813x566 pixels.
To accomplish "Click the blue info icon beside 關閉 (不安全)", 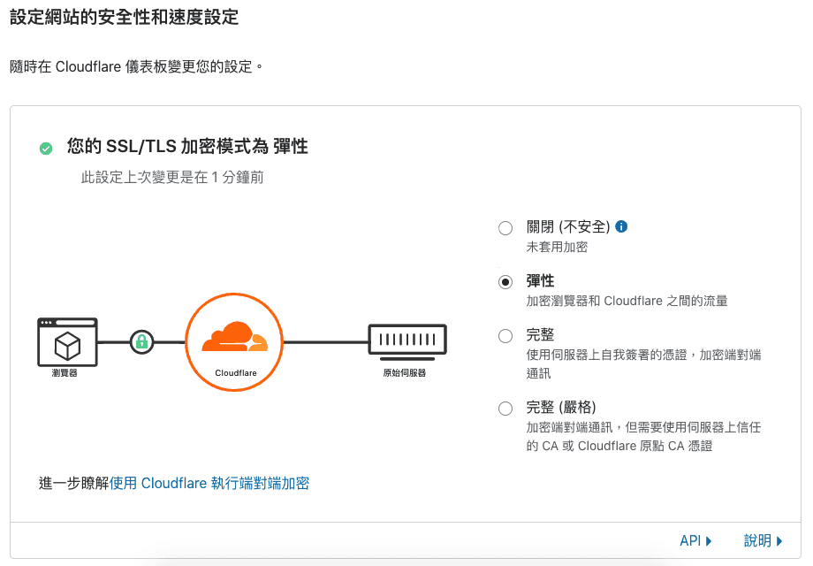I will pyautogui.click(x=621, y=226).
